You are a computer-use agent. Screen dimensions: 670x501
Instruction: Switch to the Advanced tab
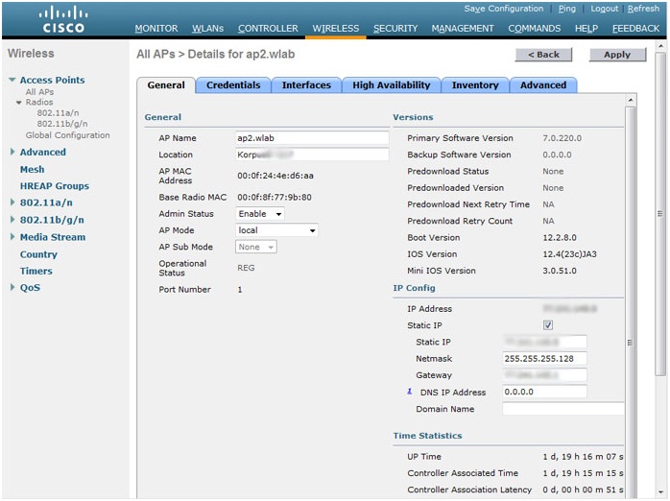pos(543,85)
